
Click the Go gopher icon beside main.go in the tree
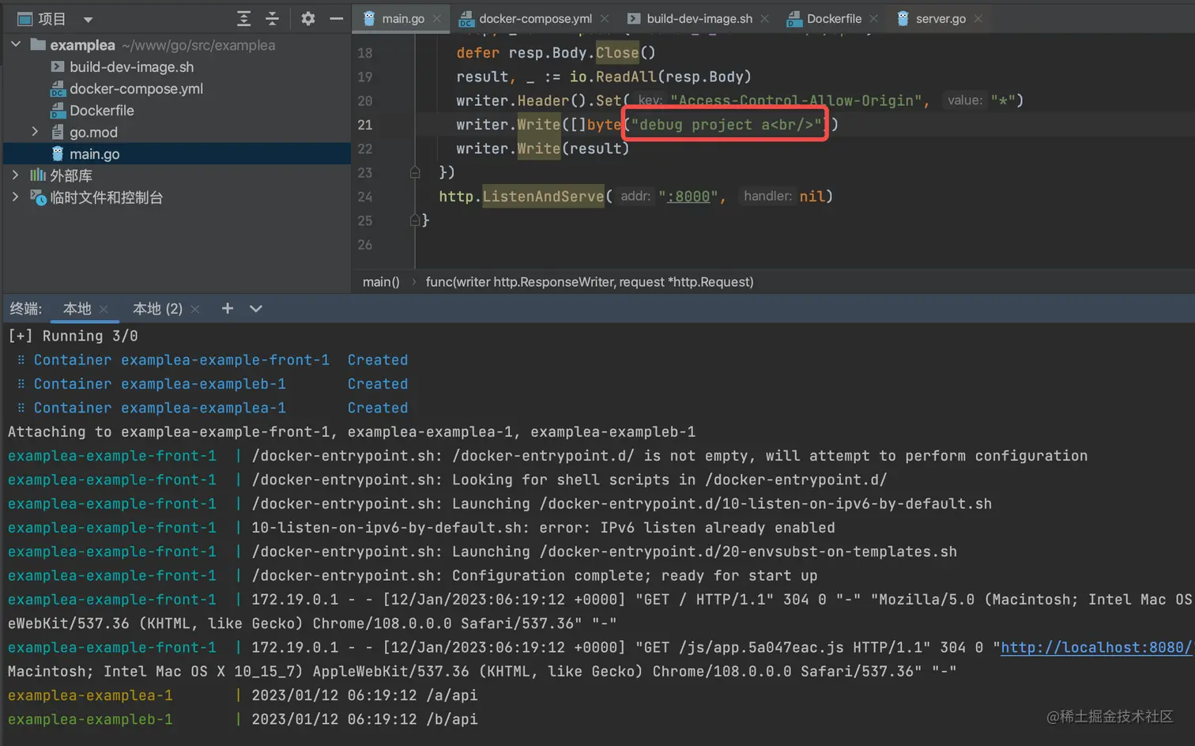58,153
